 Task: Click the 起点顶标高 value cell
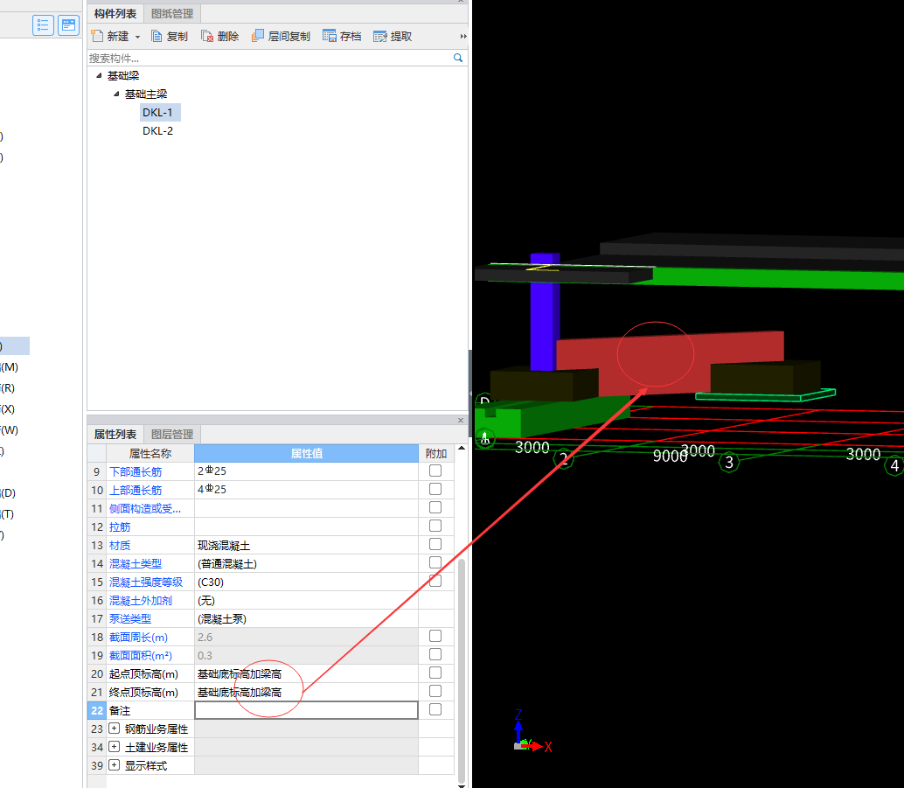click(x=306, y=673)
